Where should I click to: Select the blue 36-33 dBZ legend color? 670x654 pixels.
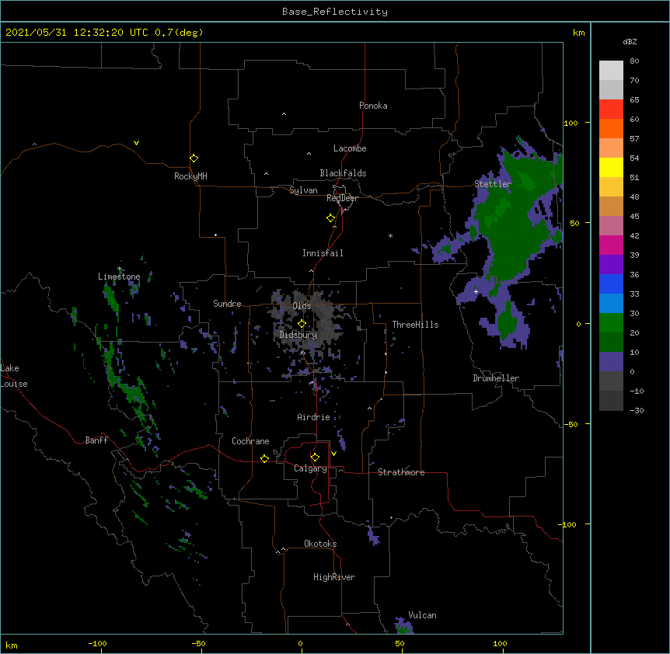tap(611, 284)
